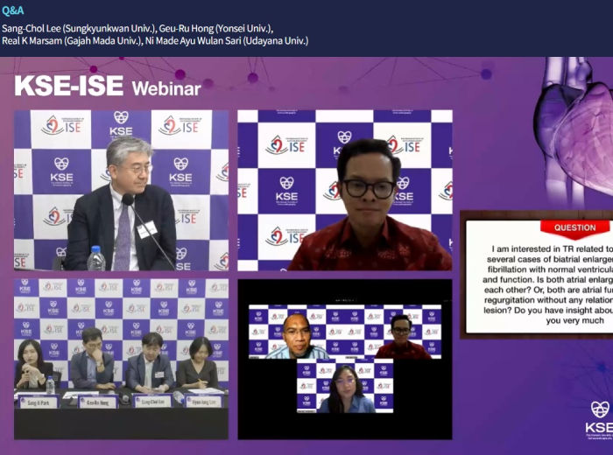Image resolution: width=613 pixels, height=455 pixels.
Task: Click the red QUESTION banner
Action: click(574, 229)
